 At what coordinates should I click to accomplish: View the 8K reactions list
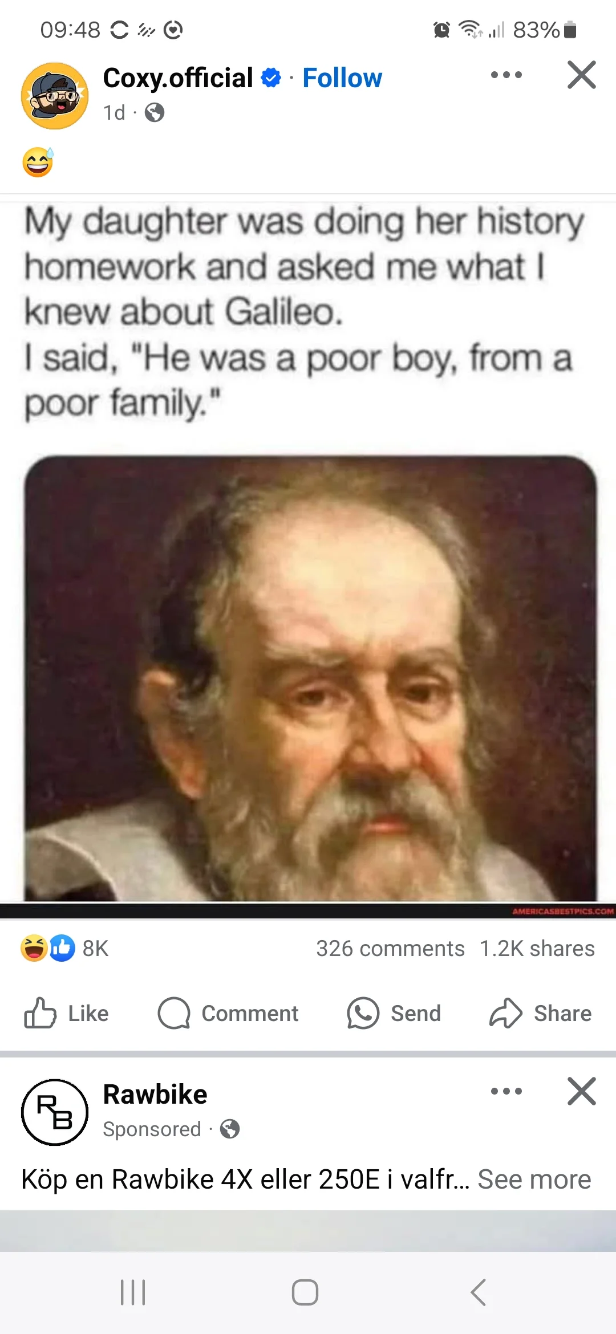64,948
